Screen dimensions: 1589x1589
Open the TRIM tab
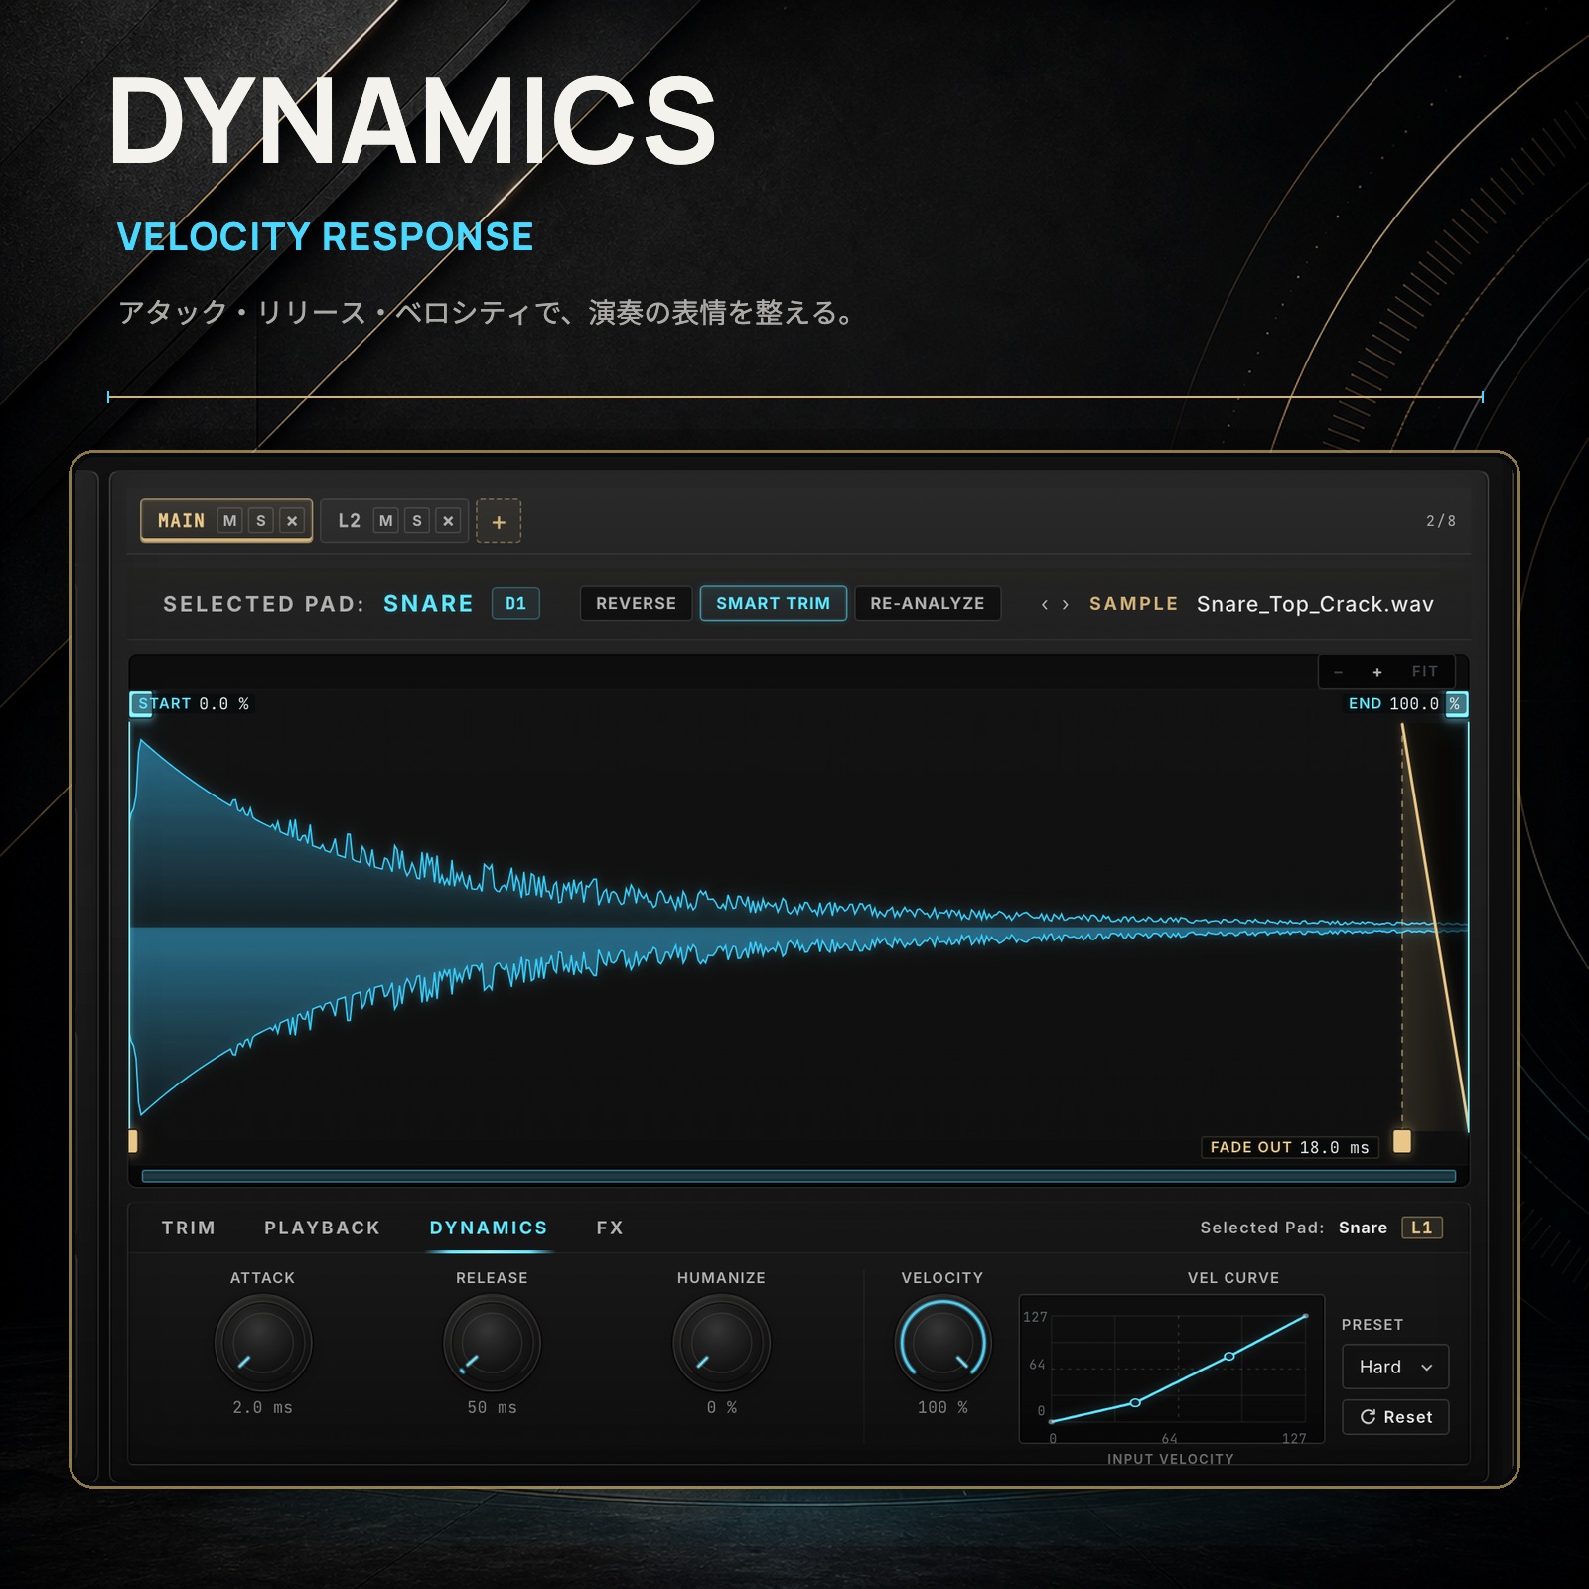pos(189,1228)
